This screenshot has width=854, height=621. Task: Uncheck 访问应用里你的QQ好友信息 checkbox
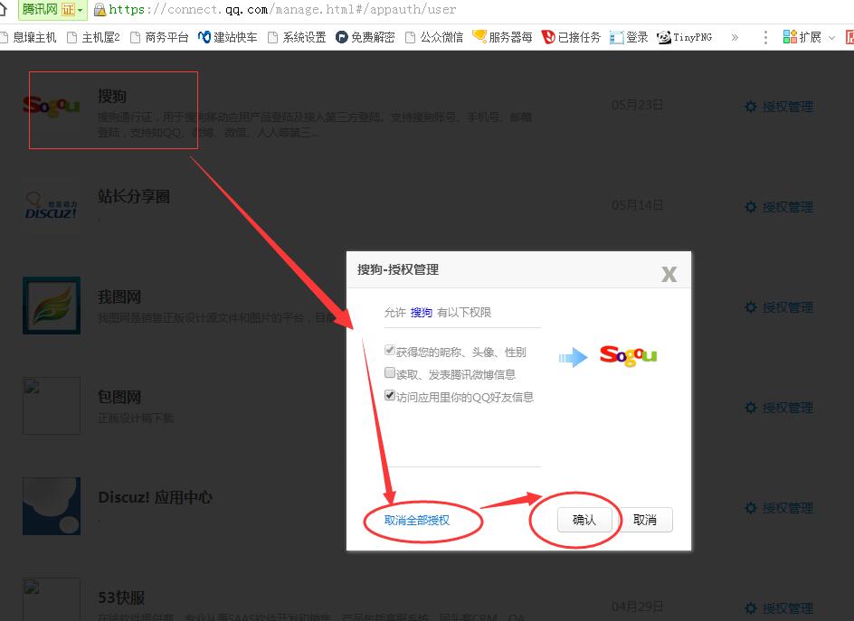389,395
